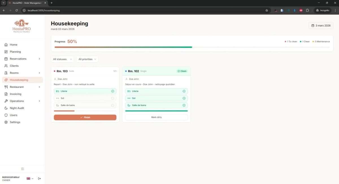Go to Home from the sidebar

coord(13,45)
